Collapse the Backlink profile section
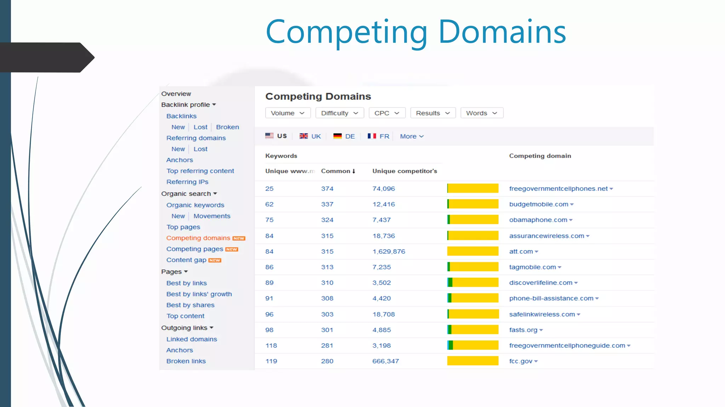 pyautogui.click(x=189, y=105)
